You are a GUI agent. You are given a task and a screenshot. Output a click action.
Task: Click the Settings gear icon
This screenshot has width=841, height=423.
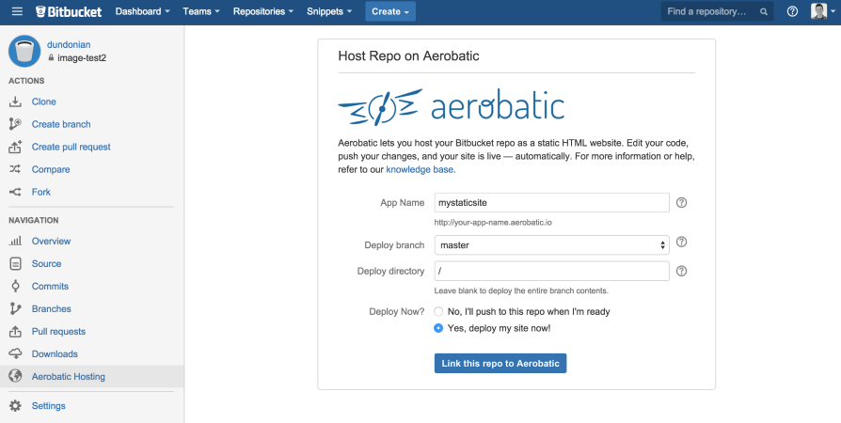[15, 406]
